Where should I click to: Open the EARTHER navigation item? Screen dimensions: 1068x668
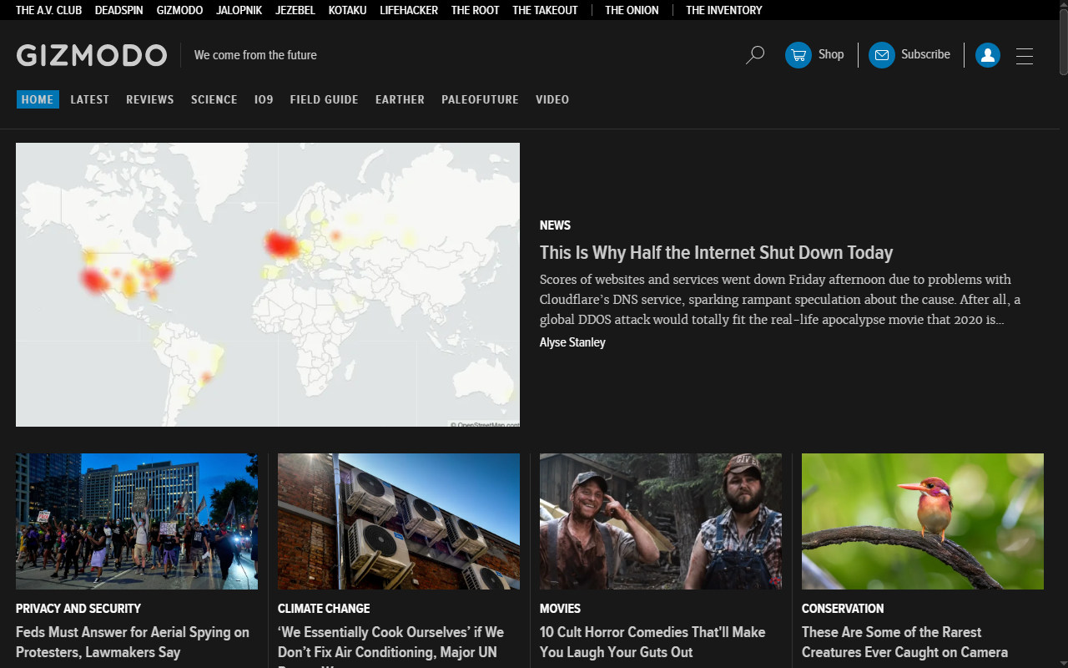[x=400, y=99]
